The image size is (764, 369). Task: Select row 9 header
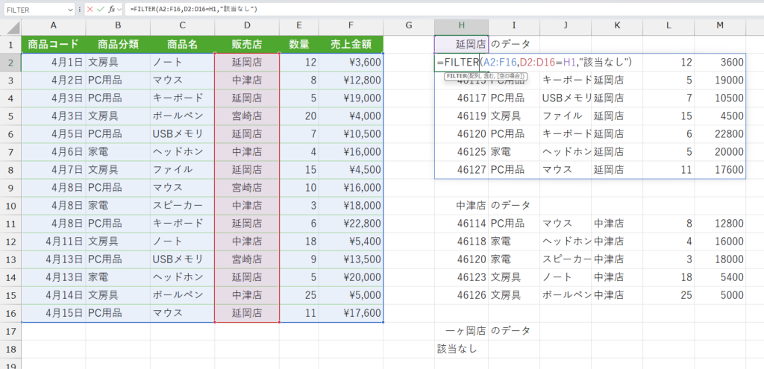(10, 187)
